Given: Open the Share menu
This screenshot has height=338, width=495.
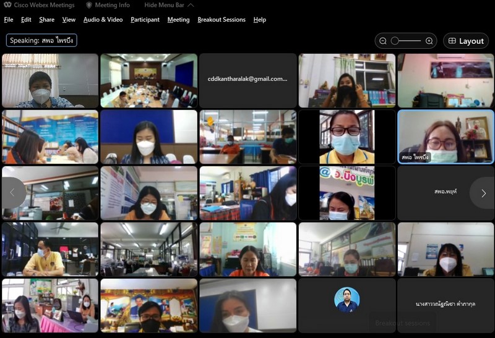Looking at the screenshot, I should point(46,20).
